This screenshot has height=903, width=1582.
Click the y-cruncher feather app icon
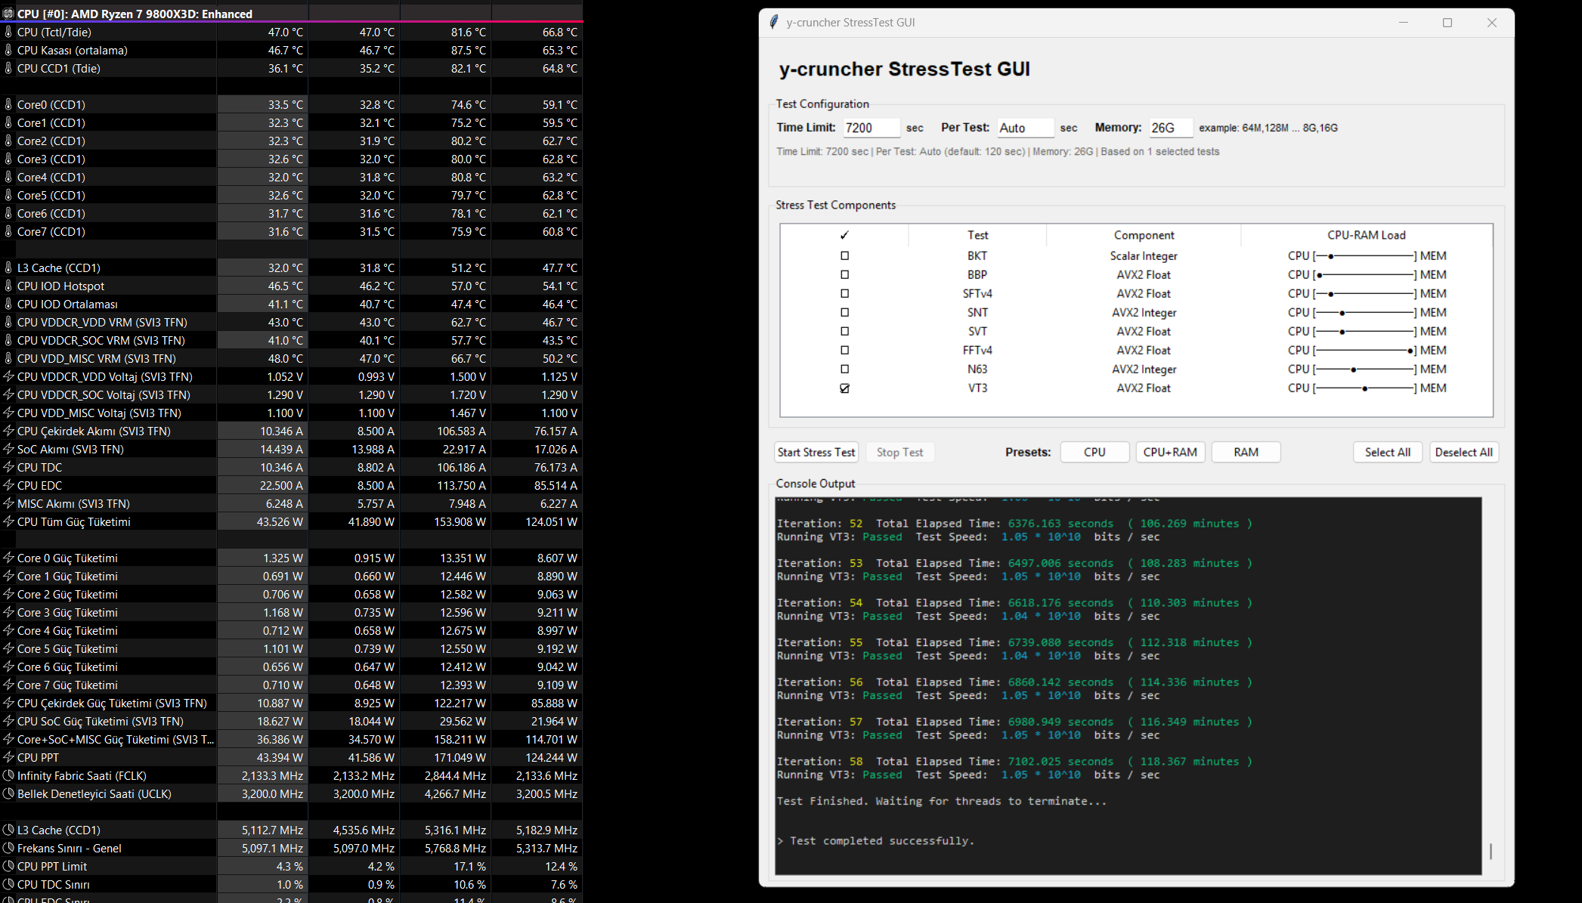(773, 22)
